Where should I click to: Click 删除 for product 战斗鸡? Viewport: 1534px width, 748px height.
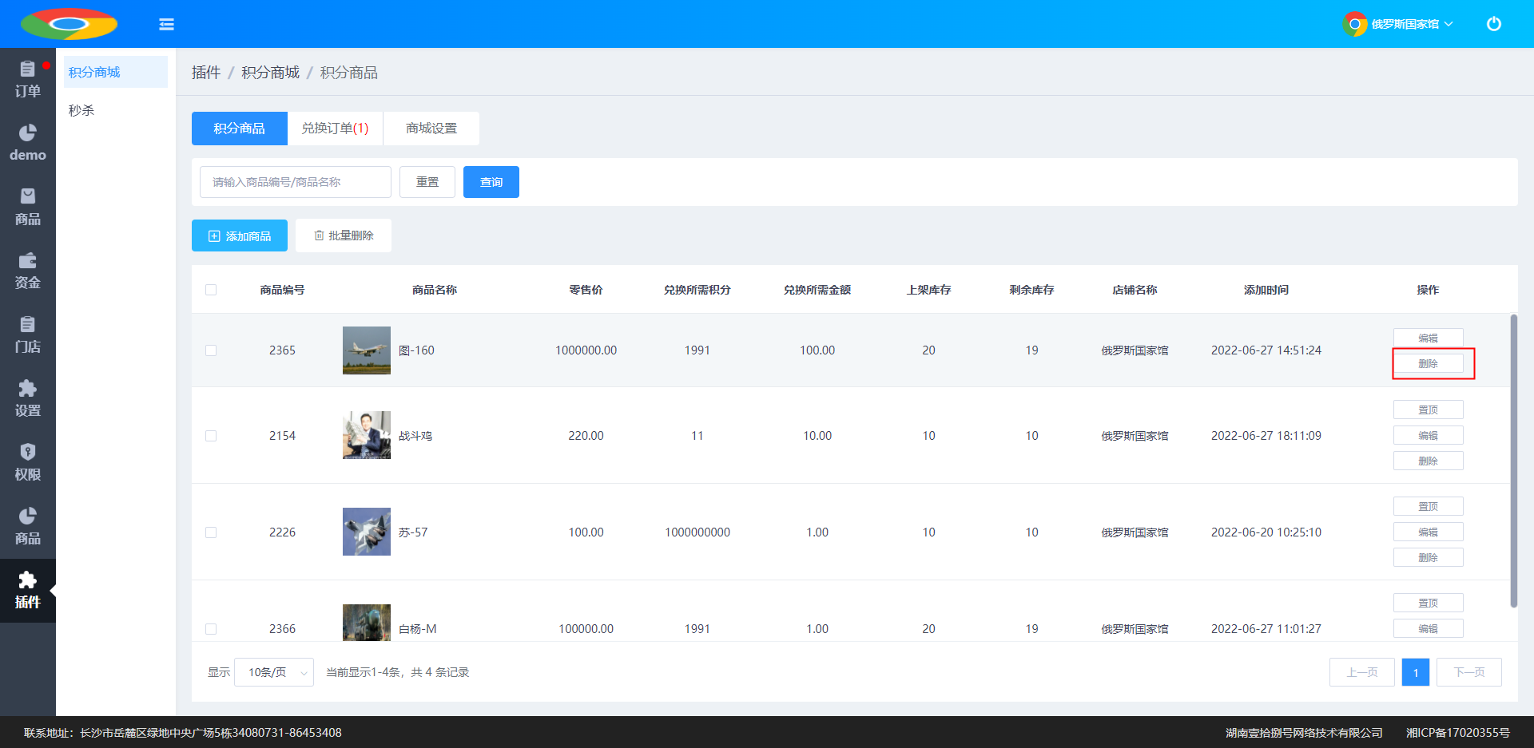click(x=1429, y=461)
